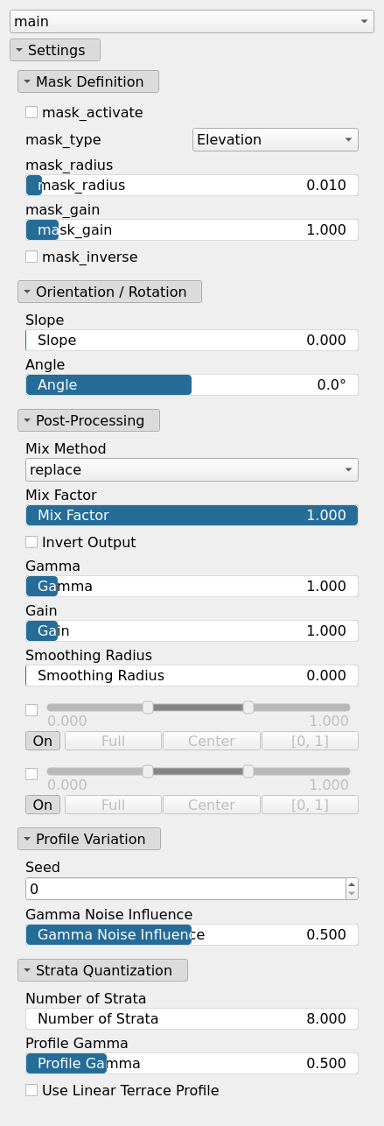The image size is (384, 1126).
Task: Collapse the Orientation / Rotation group
Action: click(109, 292)
